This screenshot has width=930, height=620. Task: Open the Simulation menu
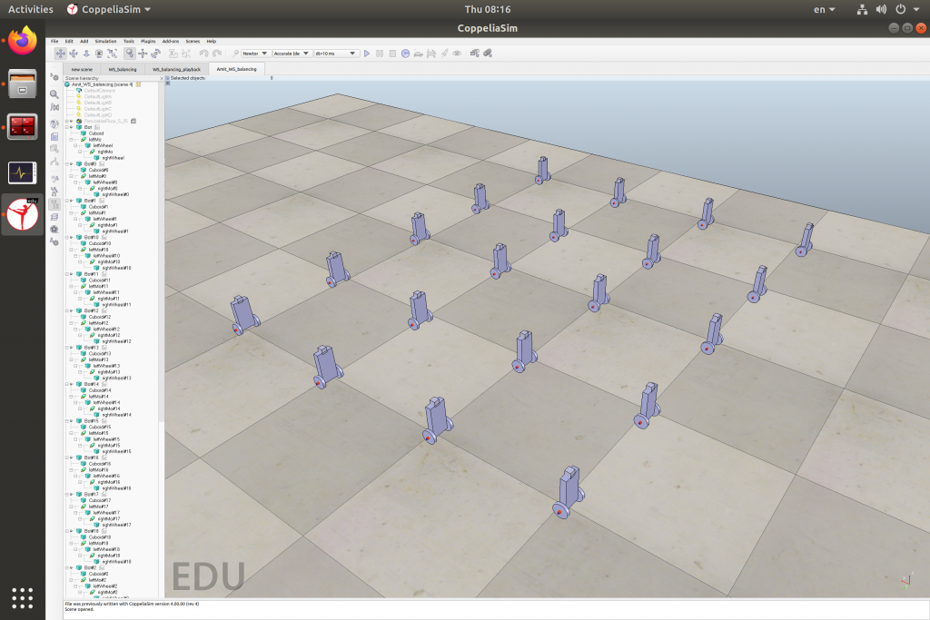(x=105, y=41)
